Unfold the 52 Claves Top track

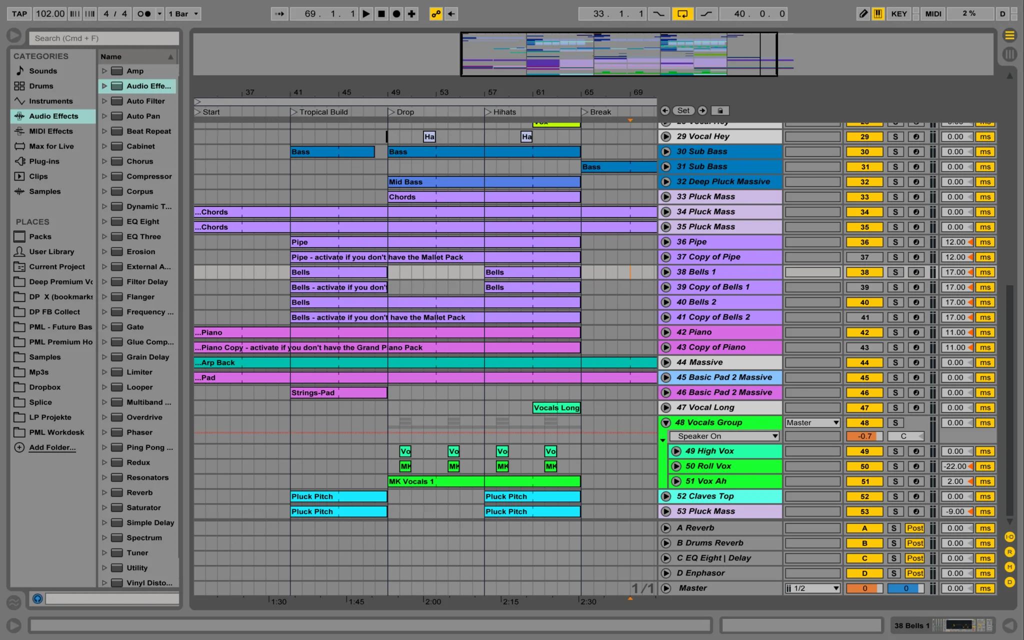coord(665,496)
